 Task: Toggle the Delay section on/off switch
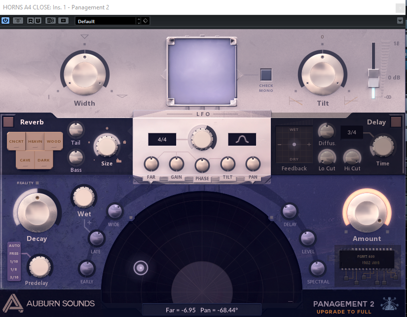[x=396, y=122]
